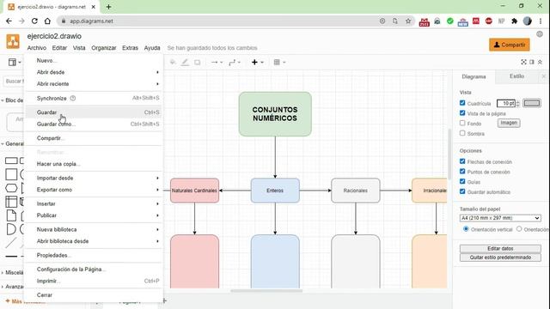Open the waypoints style tool
Screen dimensions: 550x309
coord(235,63)
